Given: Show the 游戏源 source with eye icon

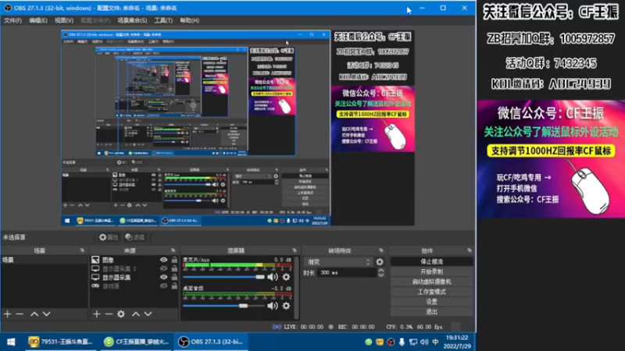Looking at the screenshot, I should pyautogui.click(x=164, y=286).
